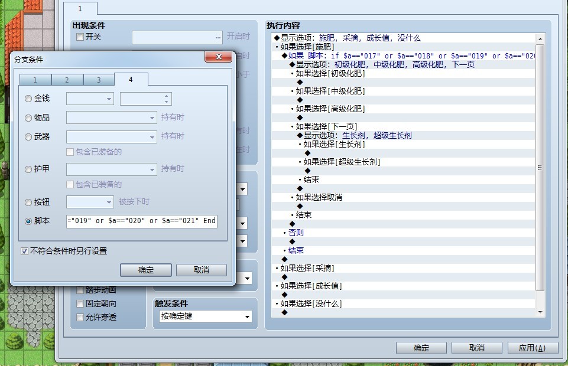This screenshot has height=366, width=568.
Task: Select the 按钮 radio option
Action: [28, 202]
